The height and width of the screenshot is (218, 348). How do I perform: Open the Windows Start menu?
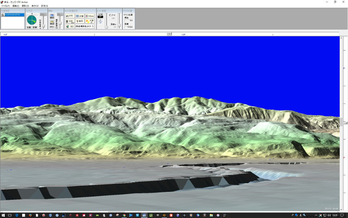(x=3, y=215)
